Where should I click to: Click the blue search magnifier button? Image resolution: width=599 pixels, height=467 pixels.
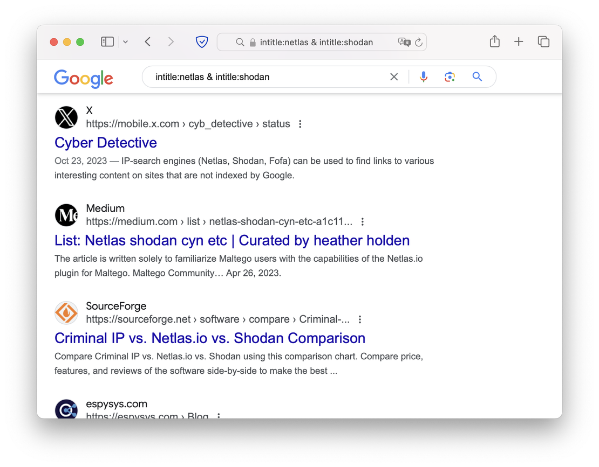pos(477,77)
